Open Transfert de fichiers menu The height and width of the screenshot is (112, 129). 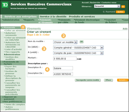tap(111, 21)
